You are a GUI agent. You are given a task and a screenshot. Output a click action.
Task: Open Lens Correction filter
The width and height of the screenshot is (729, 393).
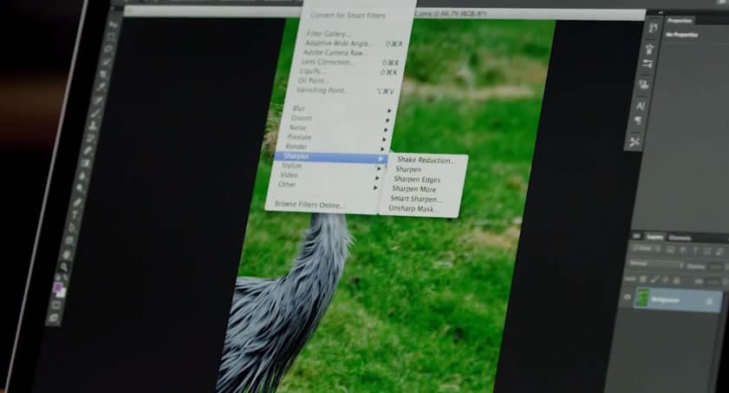[328, 62]
